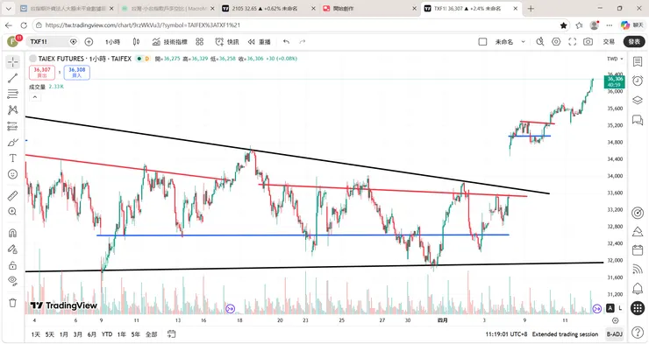Open the chats panel icon
The image size is (649, 344).
[638, 120]
